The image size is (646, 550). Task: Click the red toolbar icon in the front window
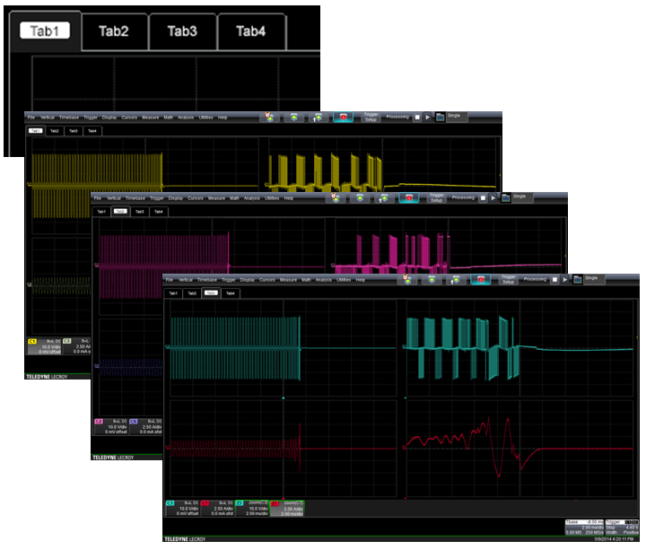point(481,279)
